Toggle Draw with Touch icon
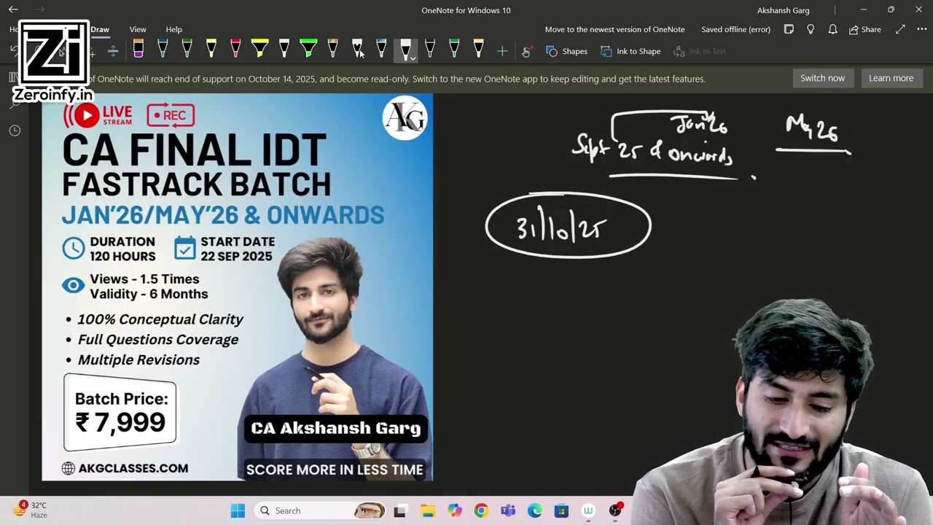The height and width of the screenshot is (525, 933). click(x=526, y=51)
